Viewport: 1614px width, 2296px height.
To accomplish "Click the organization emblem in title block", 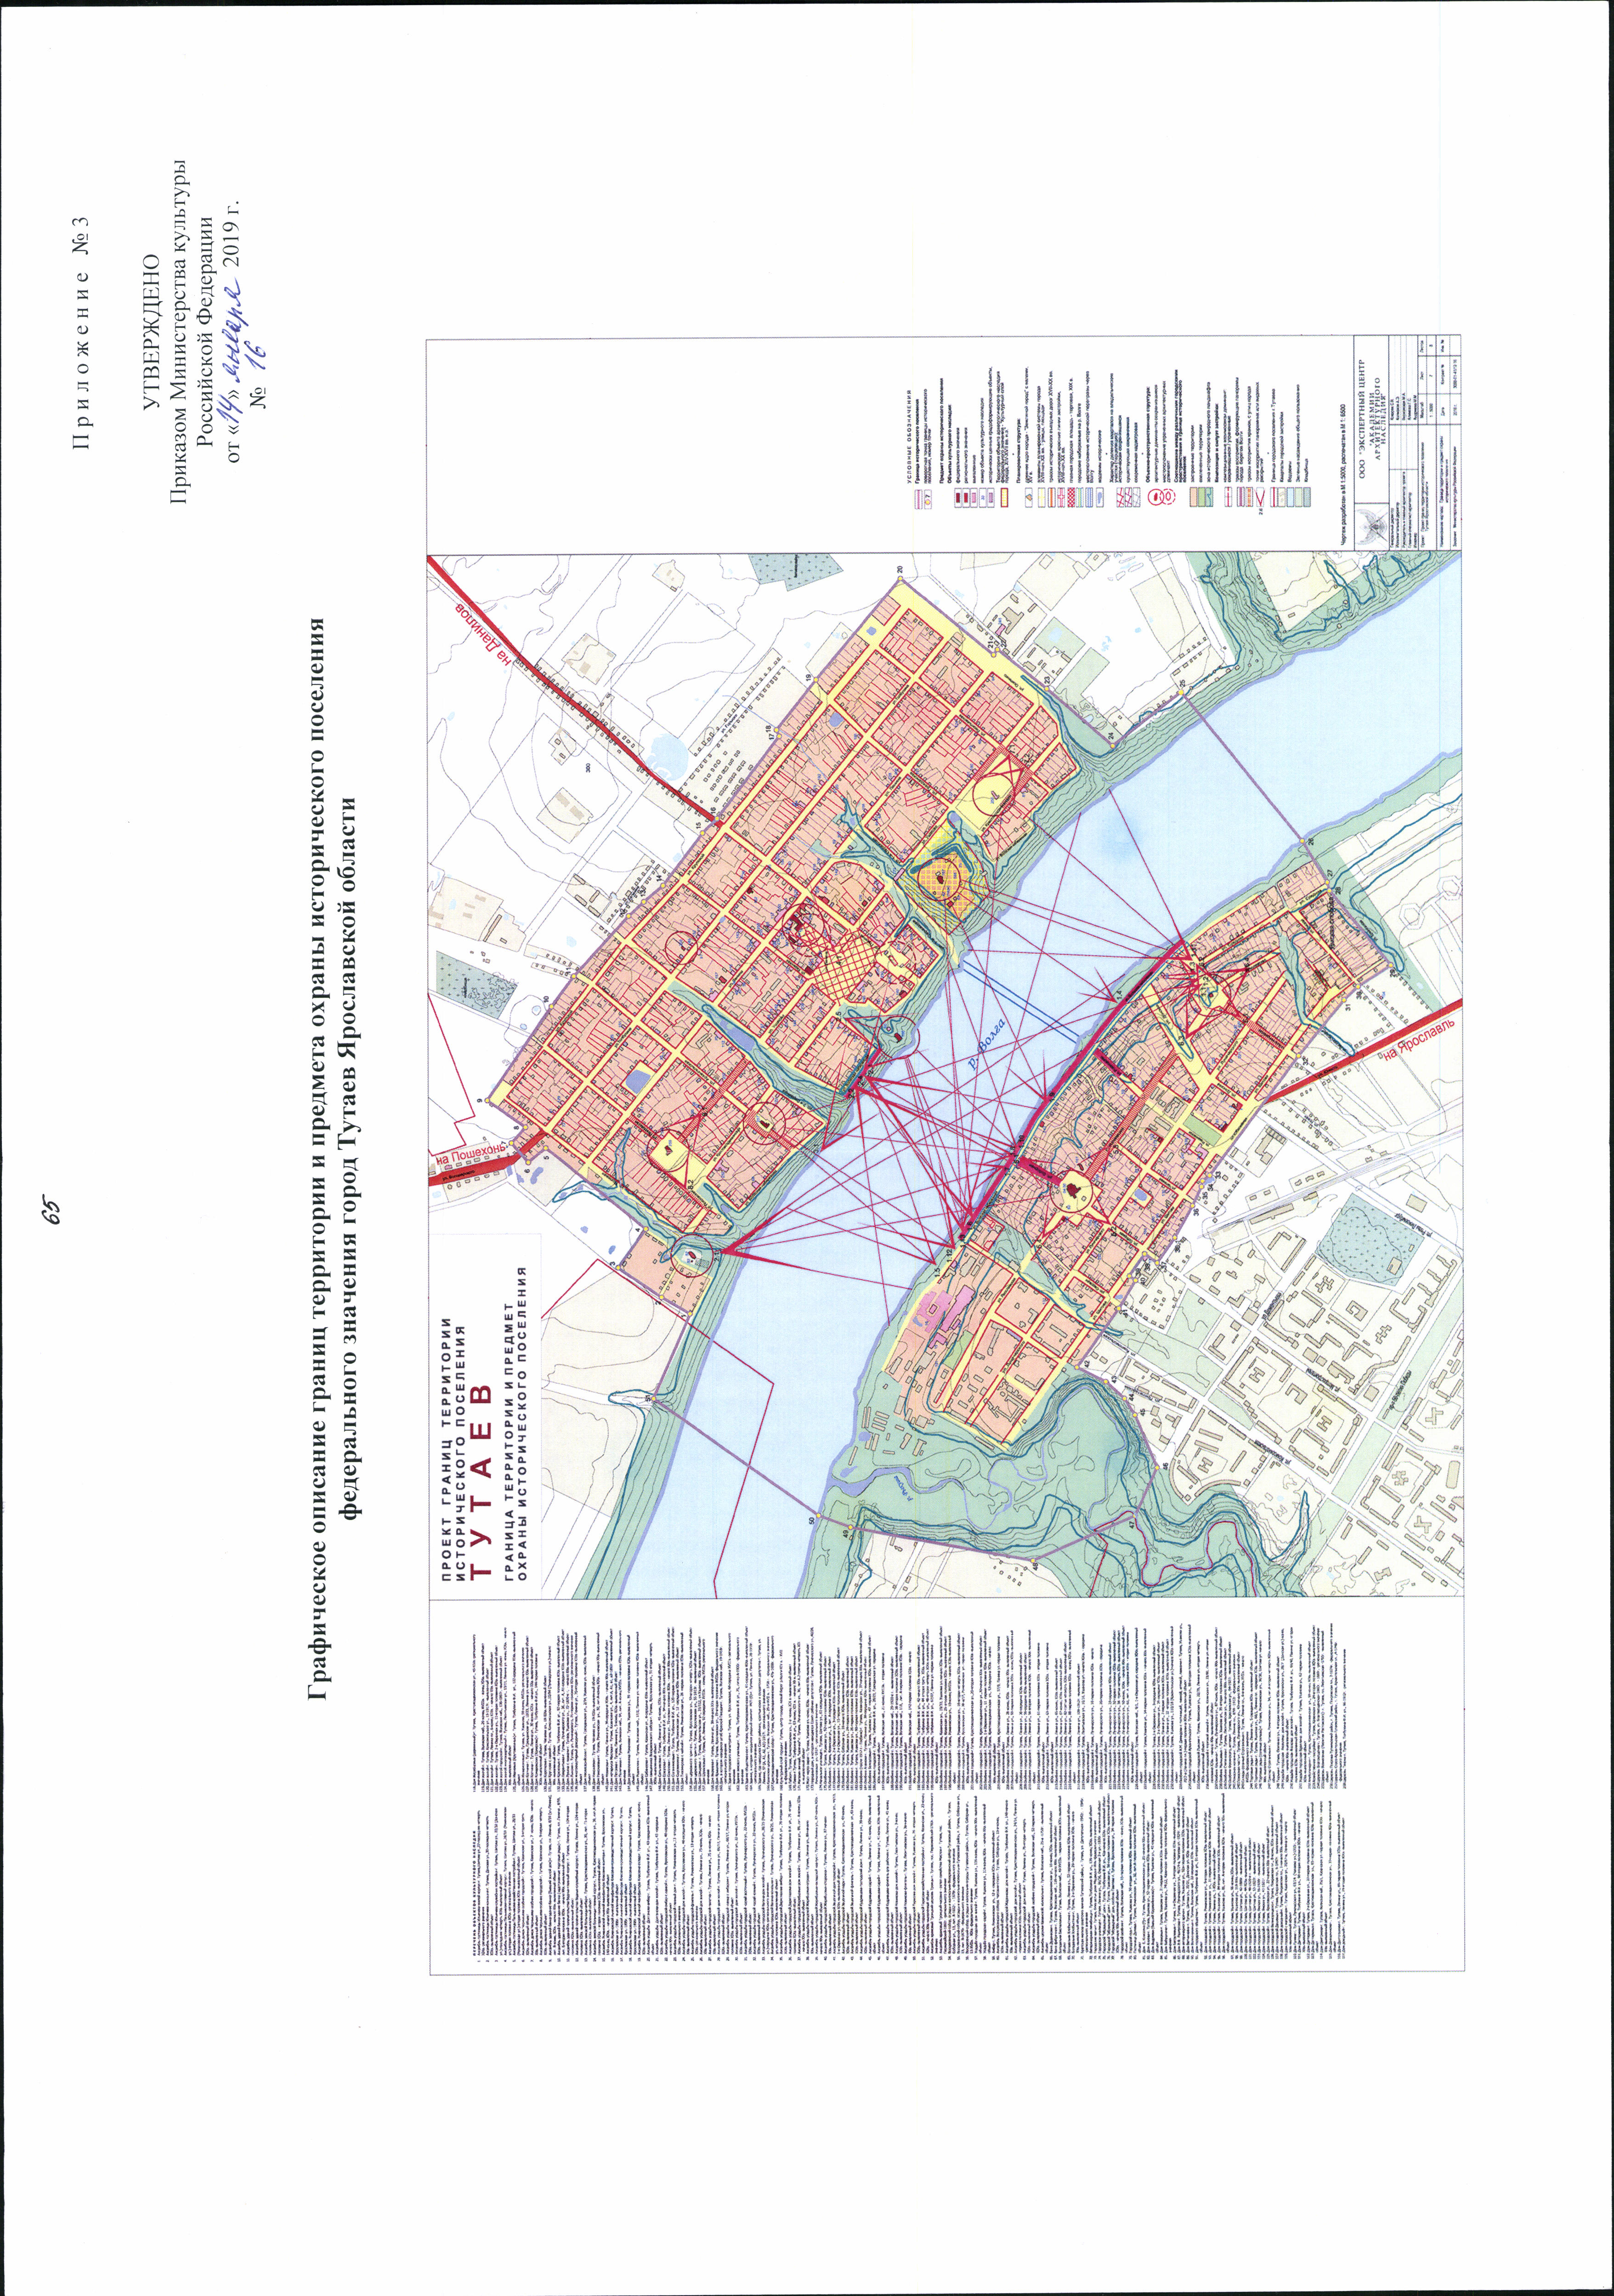I will click(x=1374, y=526).
